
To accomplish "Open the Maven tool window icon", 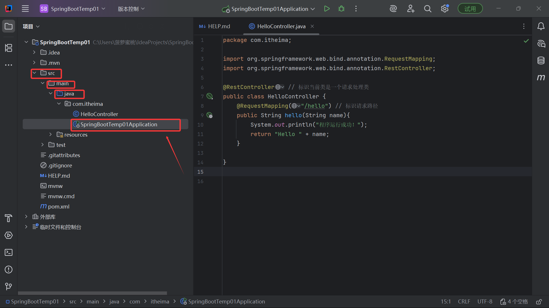I will 541,77.
